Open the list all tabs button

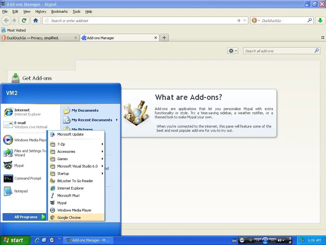(323, 38)
